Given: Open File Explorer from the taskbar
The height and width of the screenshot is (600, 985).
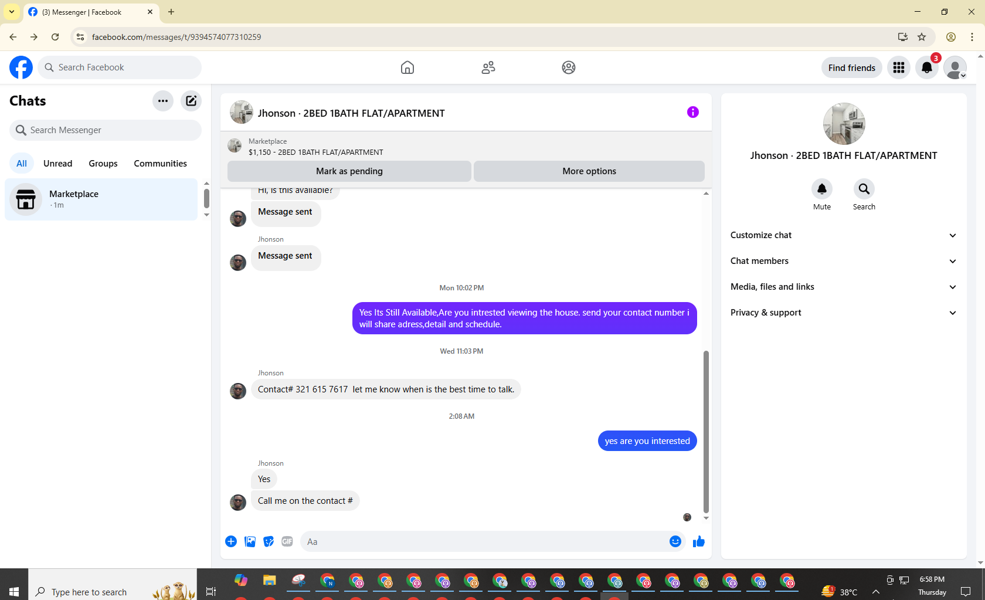Looking at the screenshot, I should [x=270, y=581].
